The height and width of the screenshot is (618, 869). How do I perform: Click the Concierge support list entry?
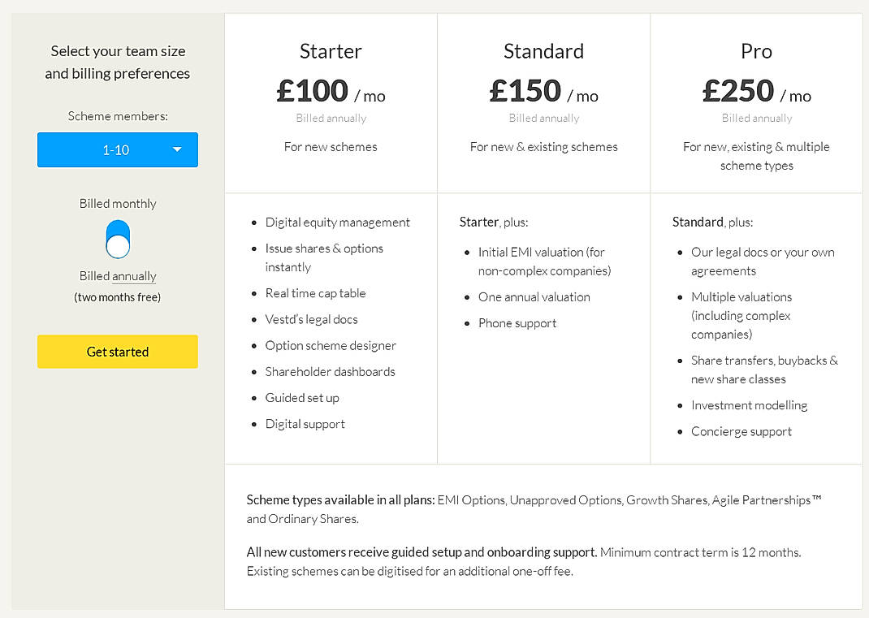(741, 431)
